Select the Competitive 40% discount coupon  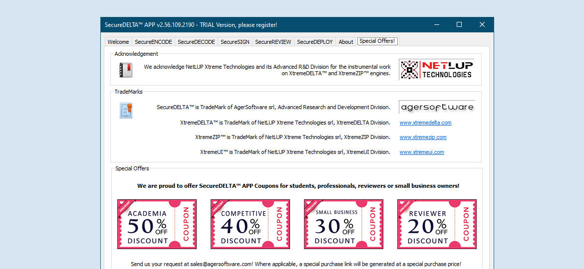(x=250, y=224)
